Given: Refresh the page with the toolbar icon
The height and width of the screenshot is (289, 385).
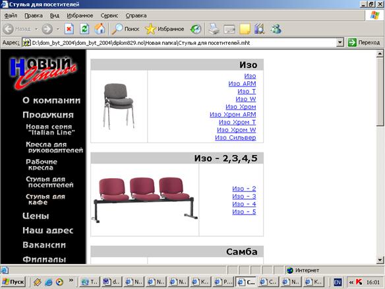Looking at the screenshot, I should point(84,29).
